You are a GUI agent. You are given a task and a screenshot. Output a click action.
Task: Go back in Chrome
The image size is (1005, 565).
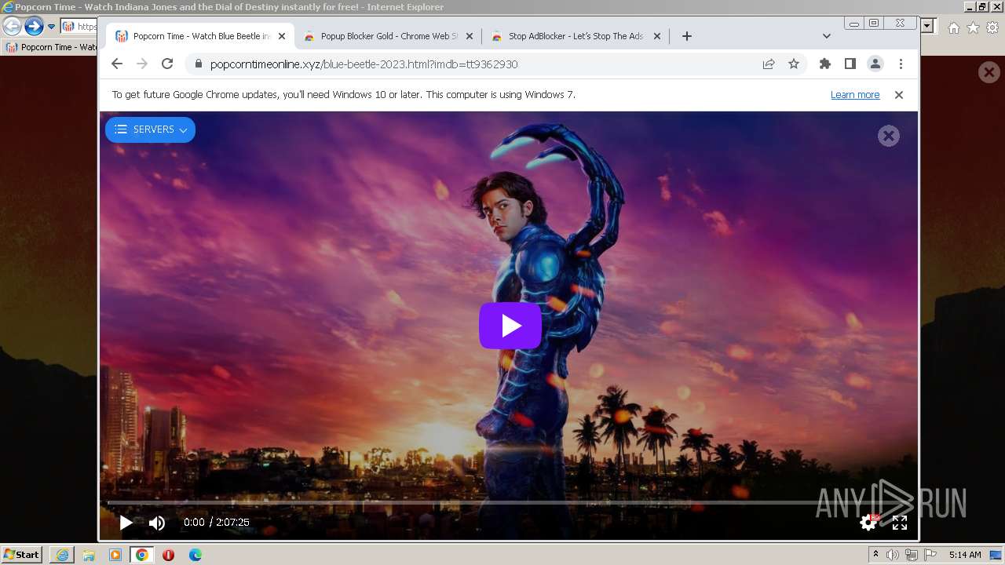[117, 64]
